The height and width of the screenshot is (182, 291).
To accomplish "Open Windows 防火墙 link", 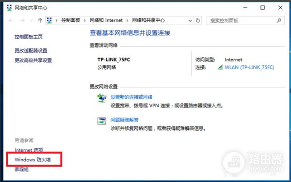I will (32, 160).
